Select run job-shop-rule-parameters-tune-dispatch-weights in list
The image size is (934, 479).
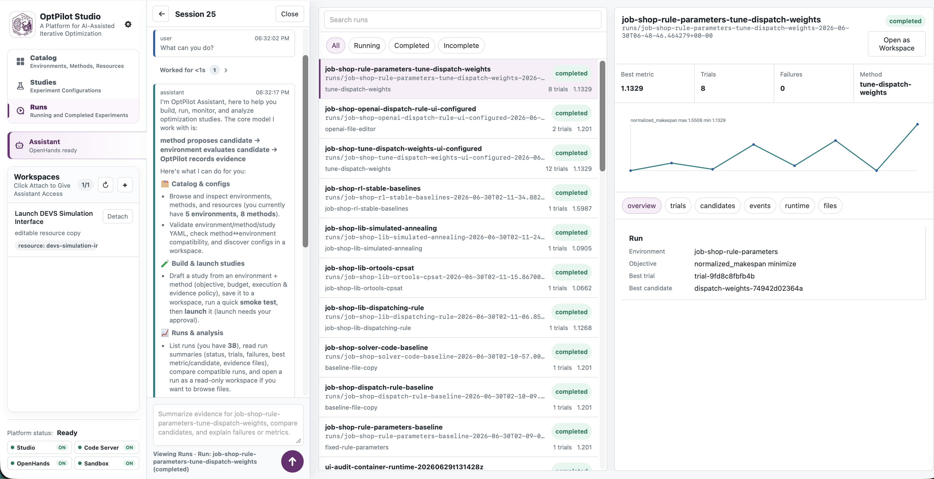[458, 79]
